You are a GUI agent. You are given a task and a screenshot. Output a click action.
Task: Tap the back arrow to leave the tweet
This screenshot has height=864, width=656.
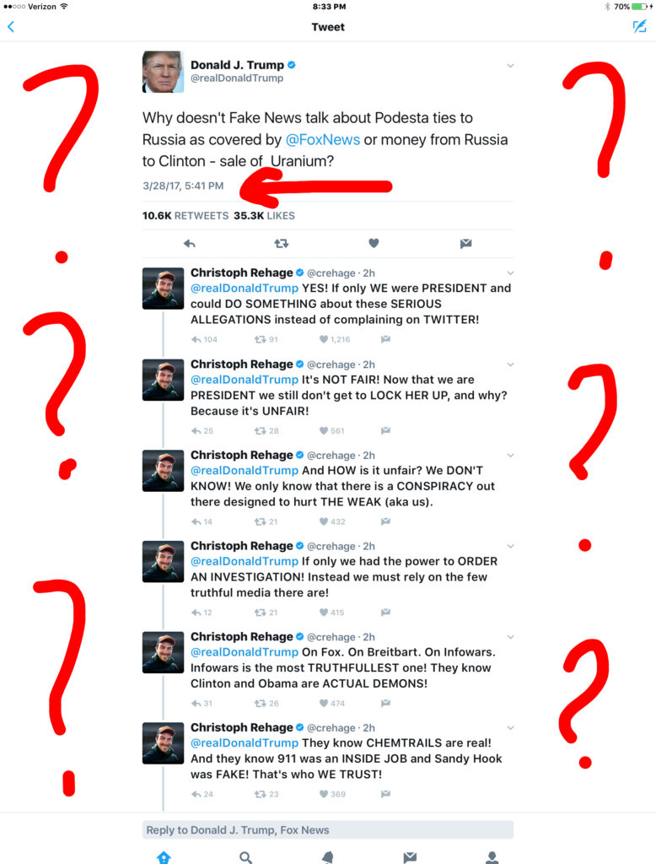(x=10, y=26)
